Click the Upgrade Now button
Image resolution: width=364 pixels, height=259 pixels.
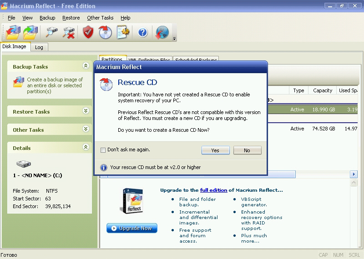[132, 228]
